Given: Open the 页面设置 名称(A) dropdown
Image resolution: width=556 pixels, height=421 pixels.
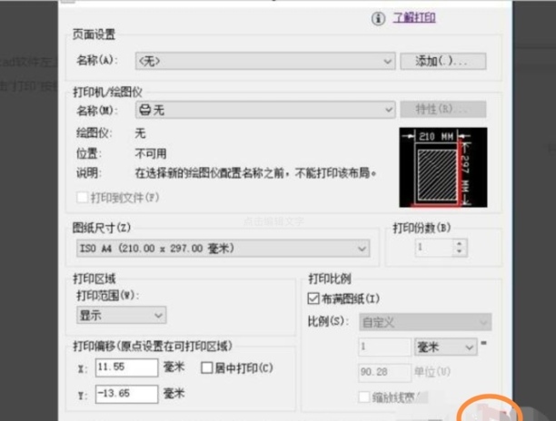Looking at the screenshot, I should tap(265, 62).
